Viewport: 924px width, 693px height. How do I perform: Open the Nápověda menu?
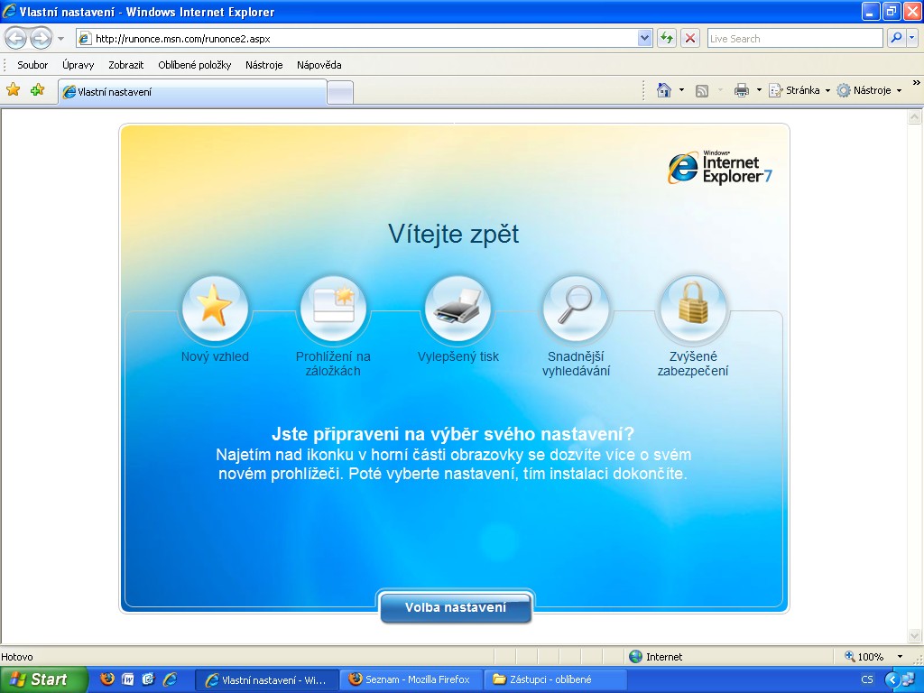tap(319, 65)
